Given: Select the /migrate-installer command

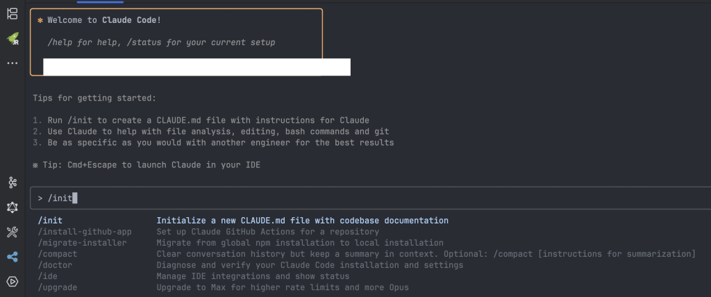Looking at the screenshot, I should point(82,243).
